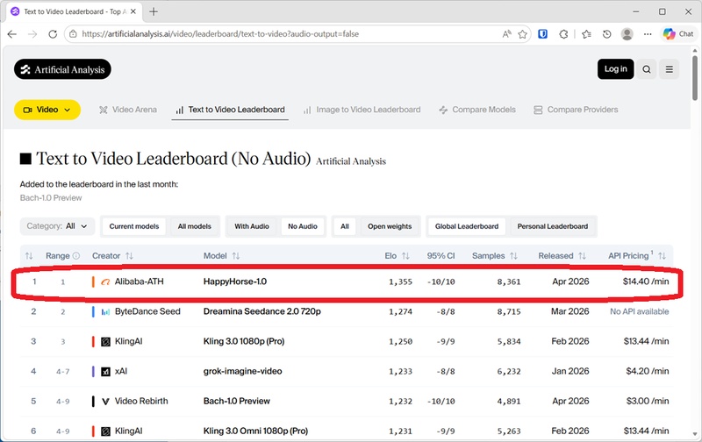Screen dimensions: 702x442
Task: Select All models filter
Action: [194, 226]
